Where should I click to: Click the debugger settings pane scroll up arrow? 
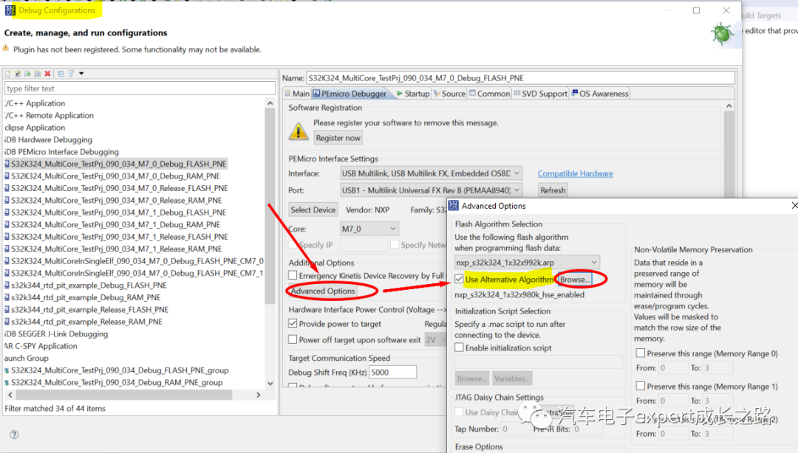(729, 106)
